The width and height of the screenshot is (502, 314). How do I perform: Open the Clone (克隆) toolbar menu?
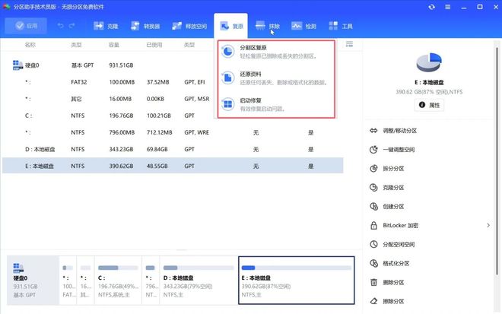[106, 26]
